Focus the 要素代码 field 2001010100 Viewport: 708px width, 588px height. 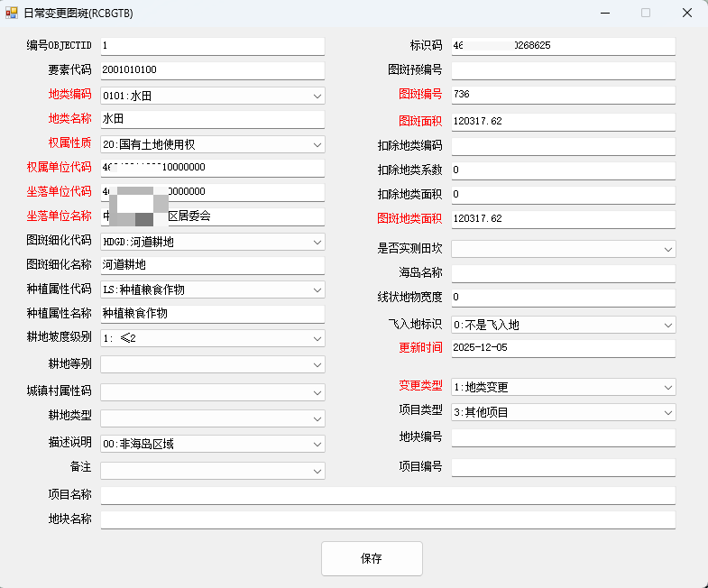(x=213, y=70)
